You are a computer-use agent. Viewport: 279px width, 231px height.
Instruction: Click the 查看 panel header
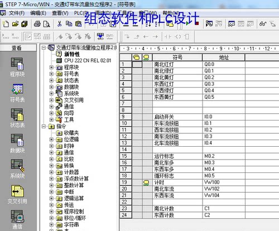click(18, 48)
